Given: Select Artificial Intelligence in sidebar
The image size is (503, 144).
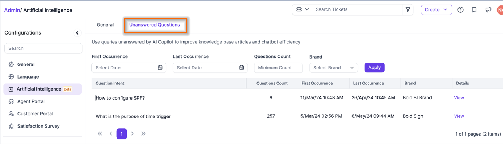Looking at the screenshot, I should tap(43, 89).
